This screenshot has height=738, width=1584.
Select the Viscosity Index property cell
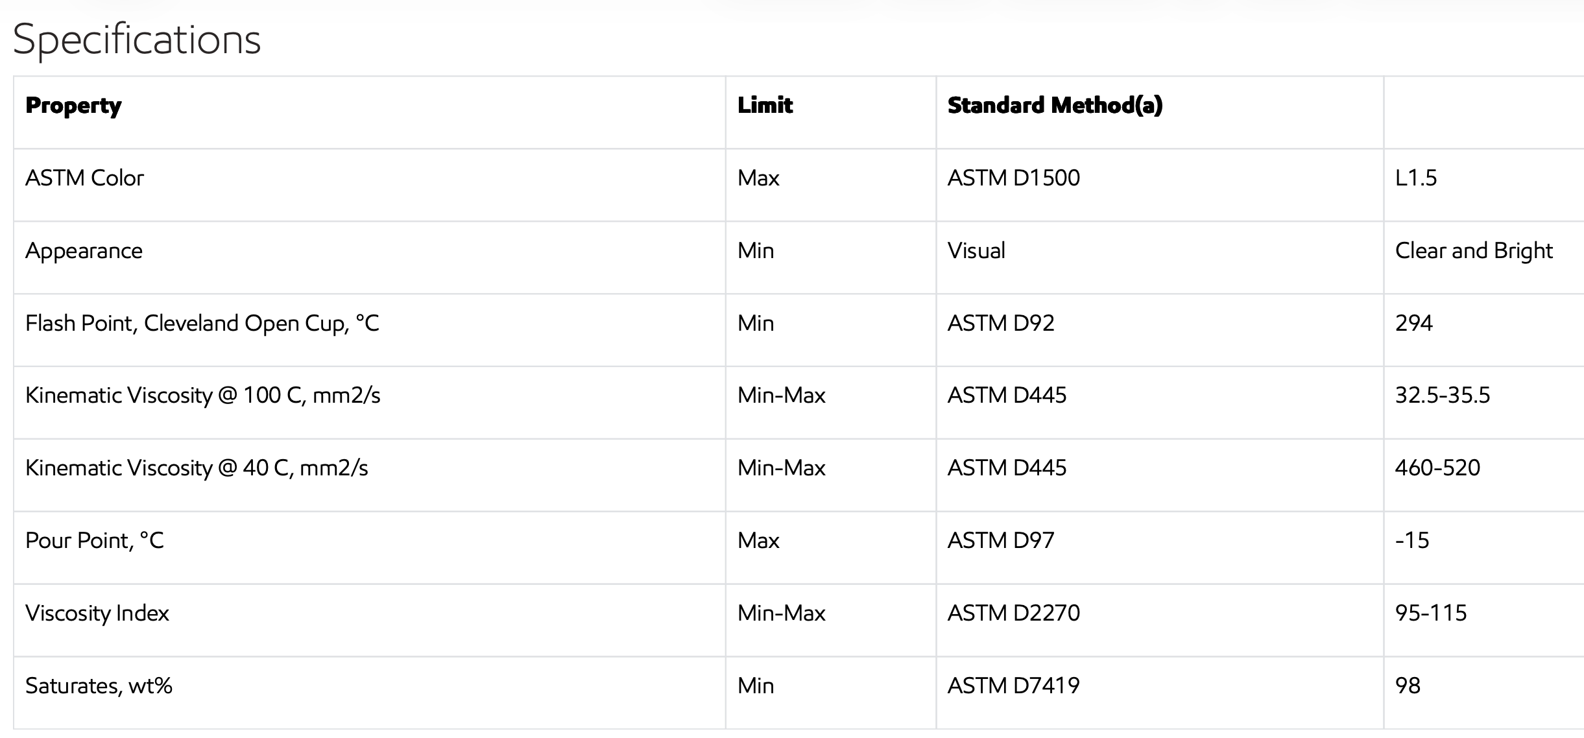(x=97, y=613)
